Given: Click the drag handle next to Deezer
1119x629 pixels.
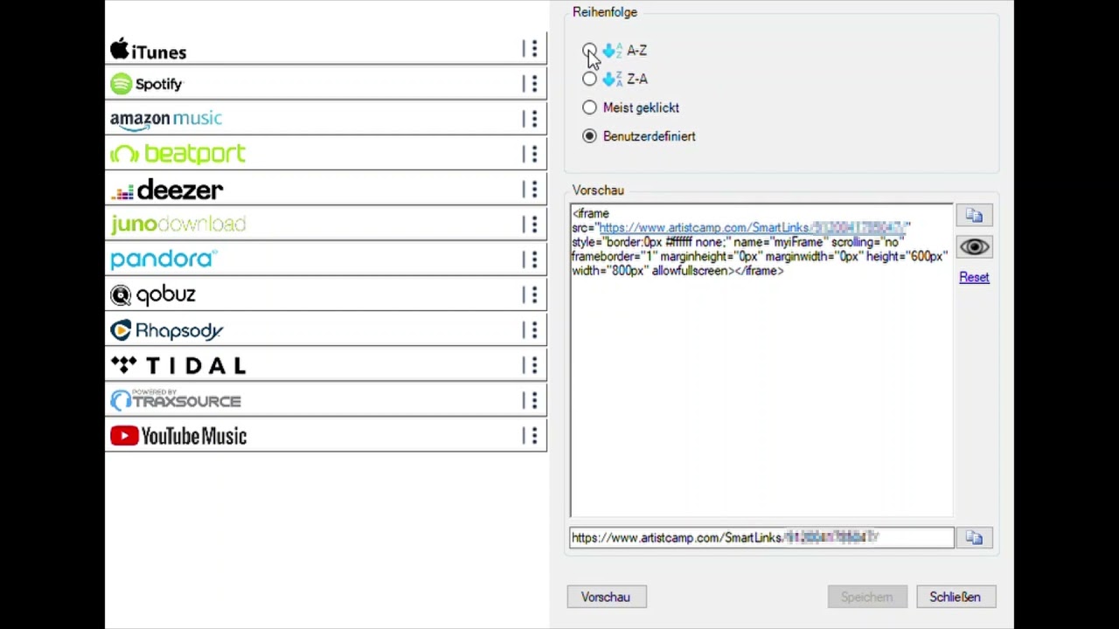Looking at the screenshot, I should [533, 190].
